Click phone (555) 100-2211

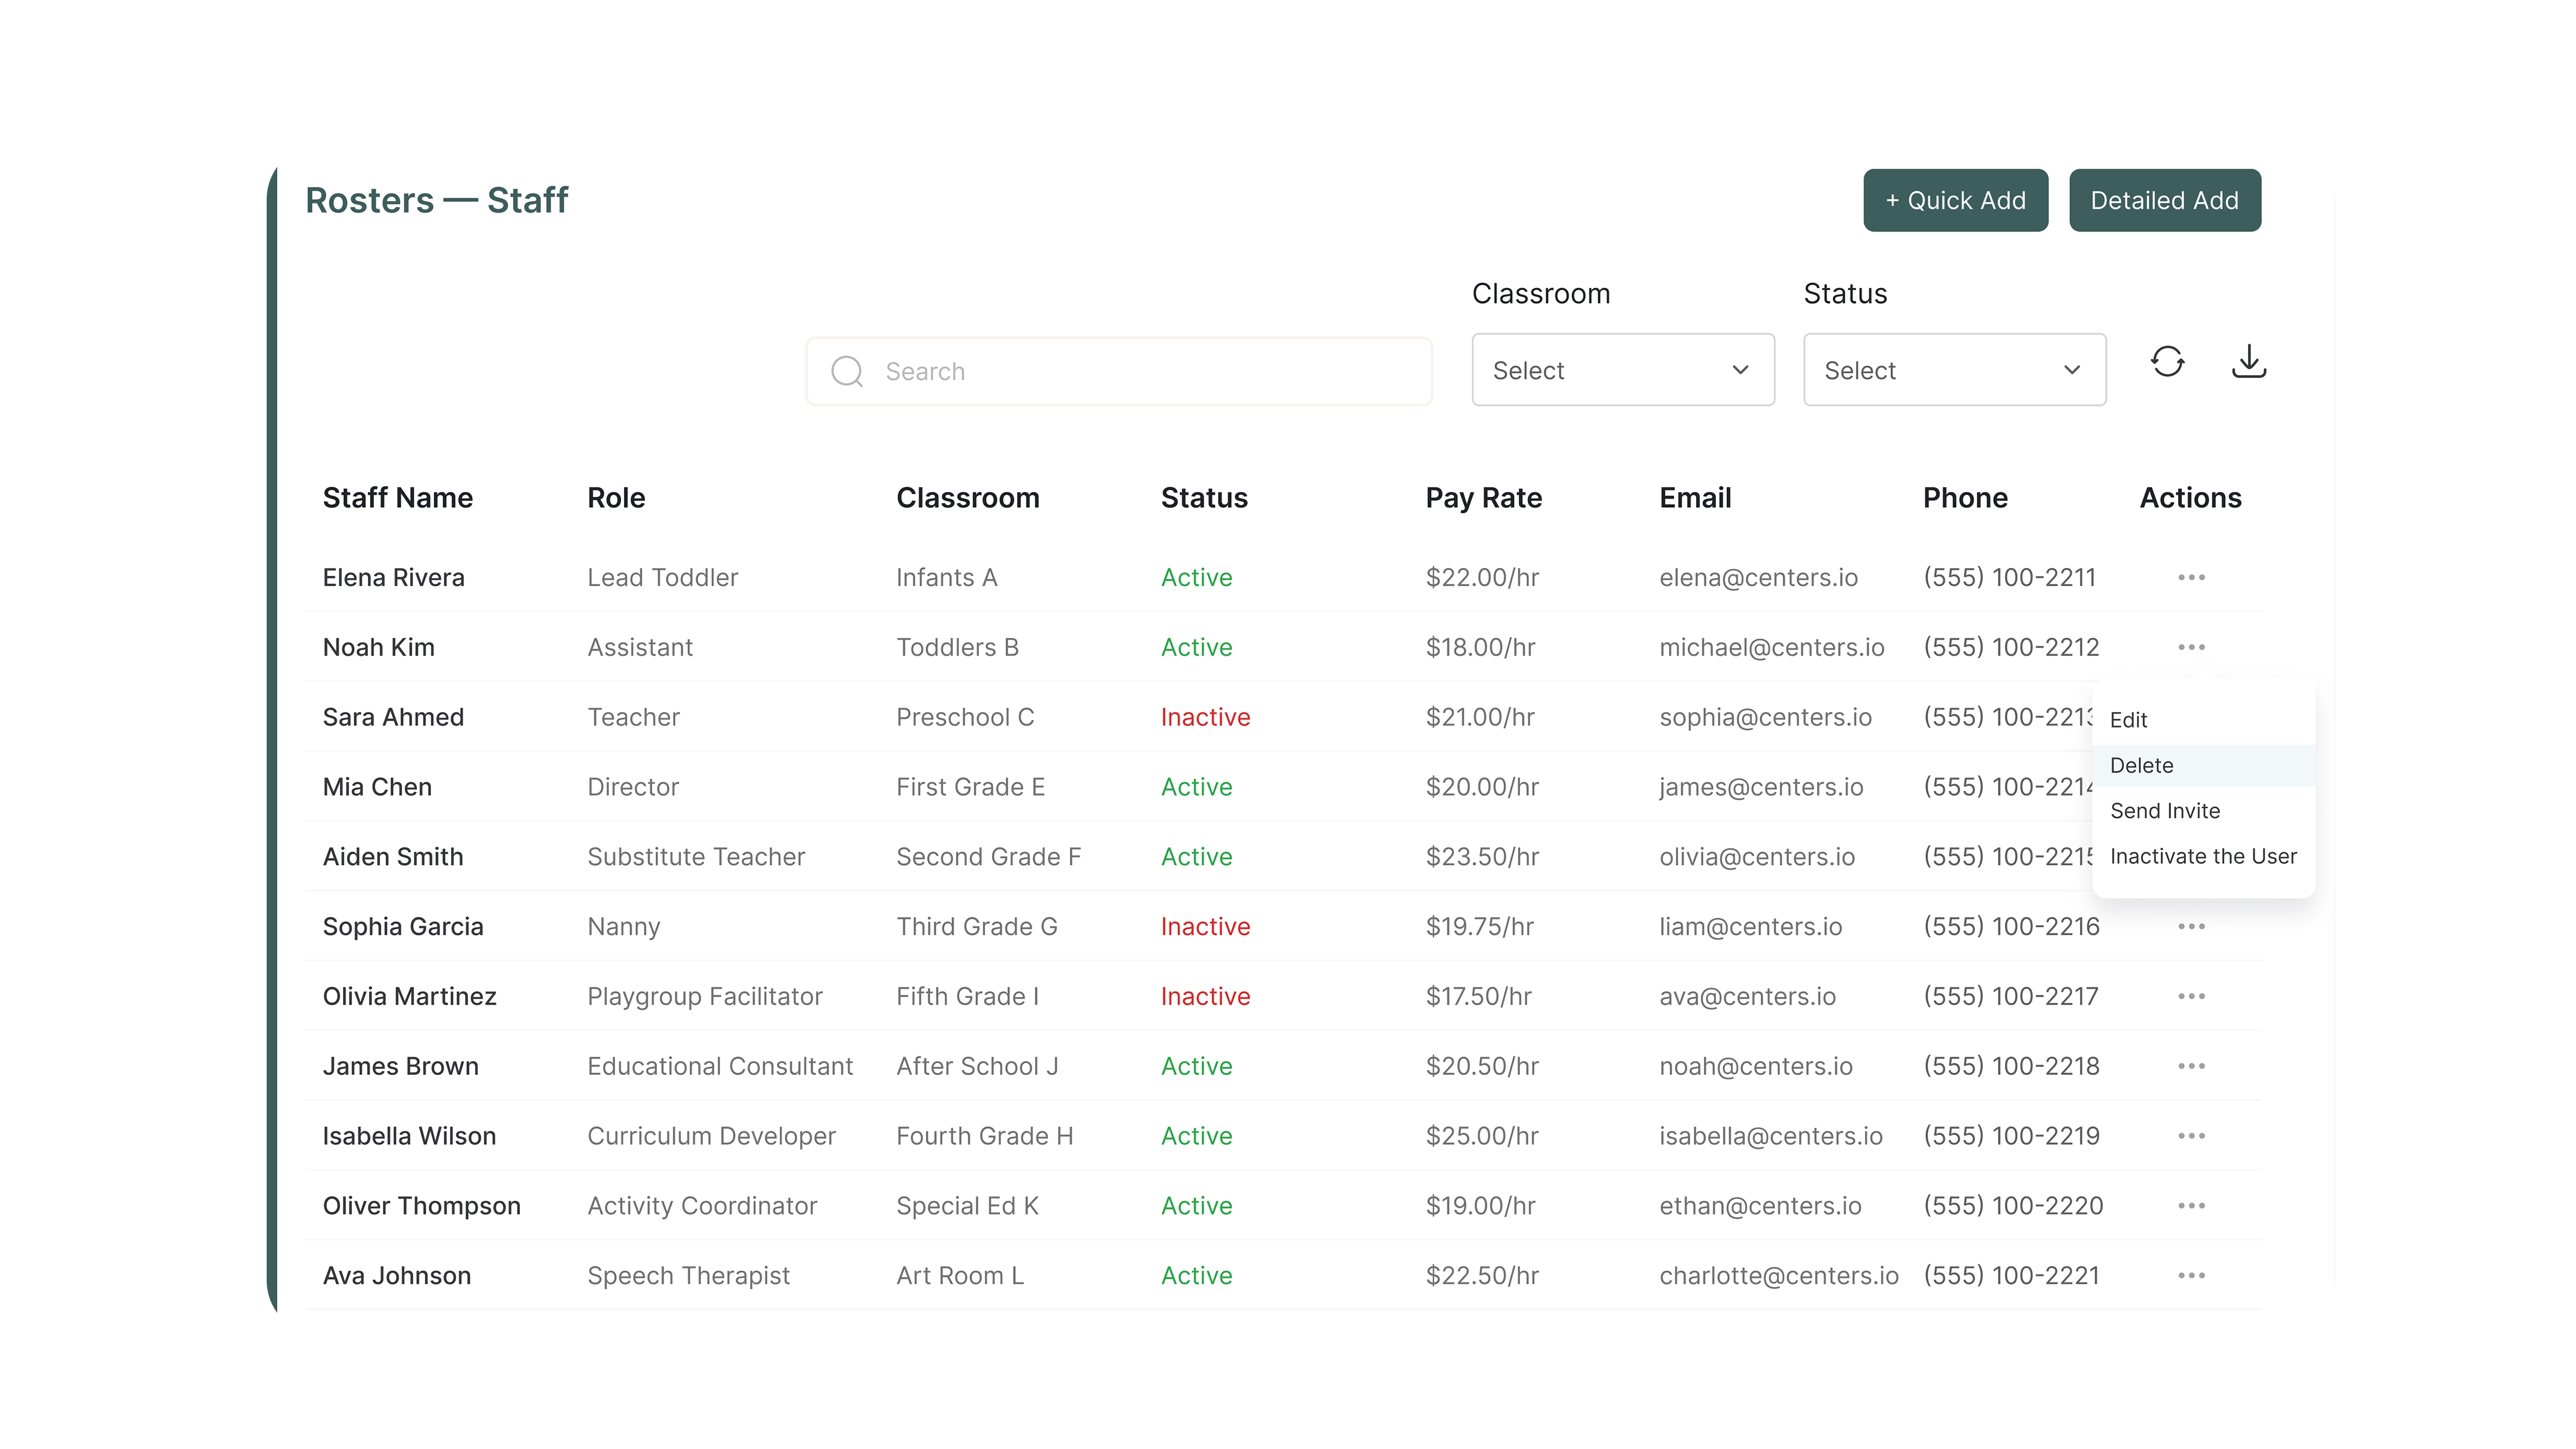[x=2009, y=578]
